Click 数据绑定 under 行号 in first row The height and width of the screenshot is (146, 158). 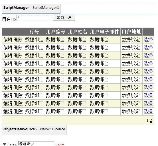tap(34, 40)
